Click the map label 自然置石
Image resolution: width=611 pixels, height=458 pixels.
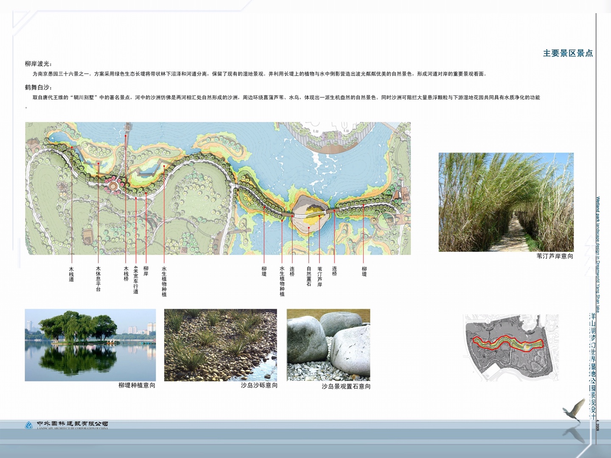tap(309, 276)
